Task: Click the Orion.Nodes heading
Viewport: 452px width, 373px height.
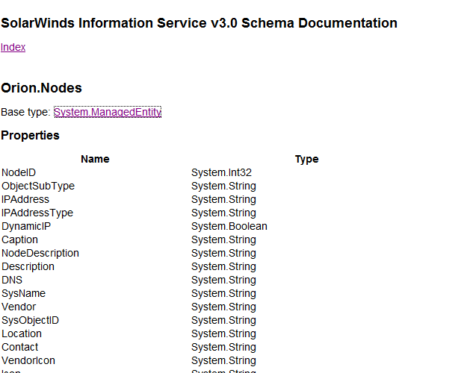Action: coord(42,88)
